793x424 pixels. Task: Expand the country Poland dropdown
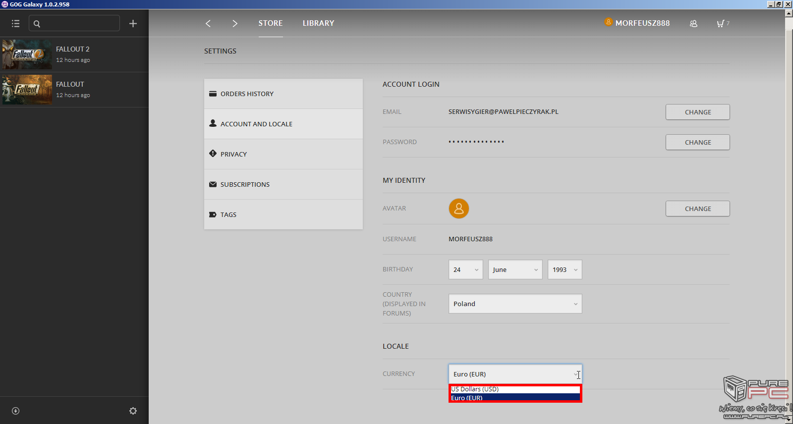click(515, 304)
